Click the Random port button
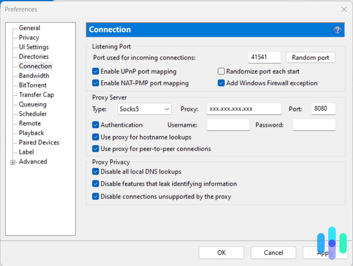The width and height of the screenshot is (353, 266). click(x=310, y=58)
